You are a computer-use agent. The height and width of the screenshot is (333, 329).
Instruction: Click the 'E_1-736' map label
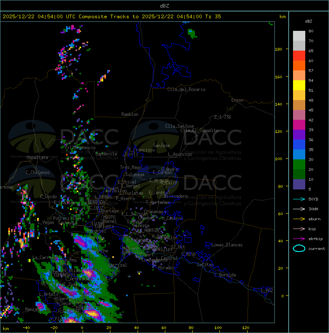click(223, 117)
